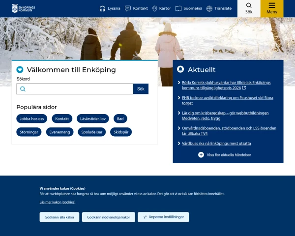Open the Sök magnifier button in header
295x236 pixels.
[x=249, y=9]
